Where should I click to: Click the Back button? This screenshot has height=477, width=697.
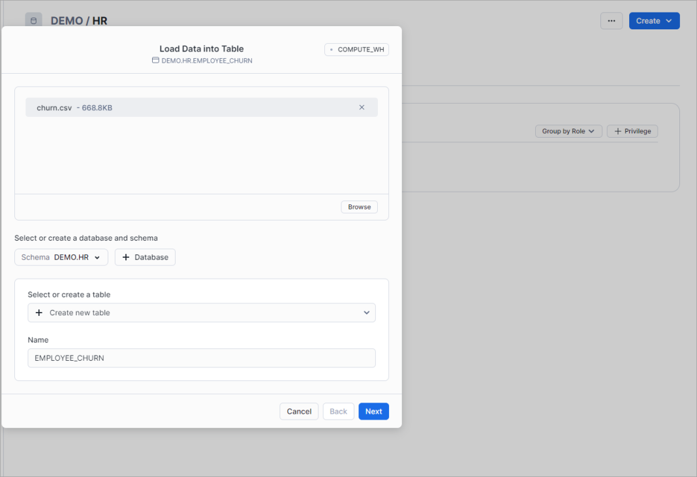[338, 411]
